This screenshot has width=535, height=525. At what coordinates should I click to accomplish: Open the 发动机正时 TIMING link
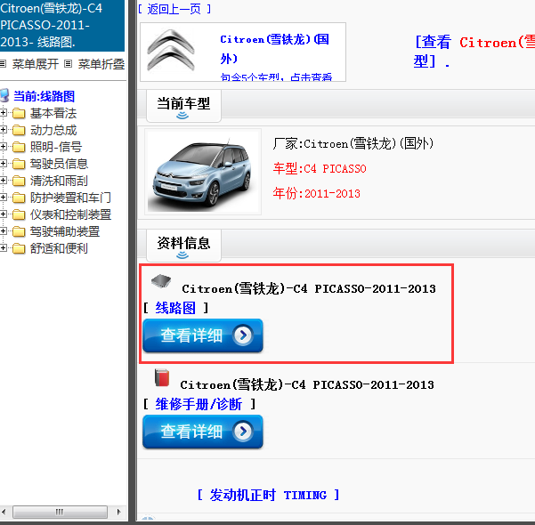pos(268,495)
